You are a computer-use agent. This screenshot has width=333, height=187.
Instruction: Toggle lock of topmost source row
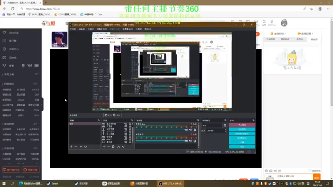(130, 124)
